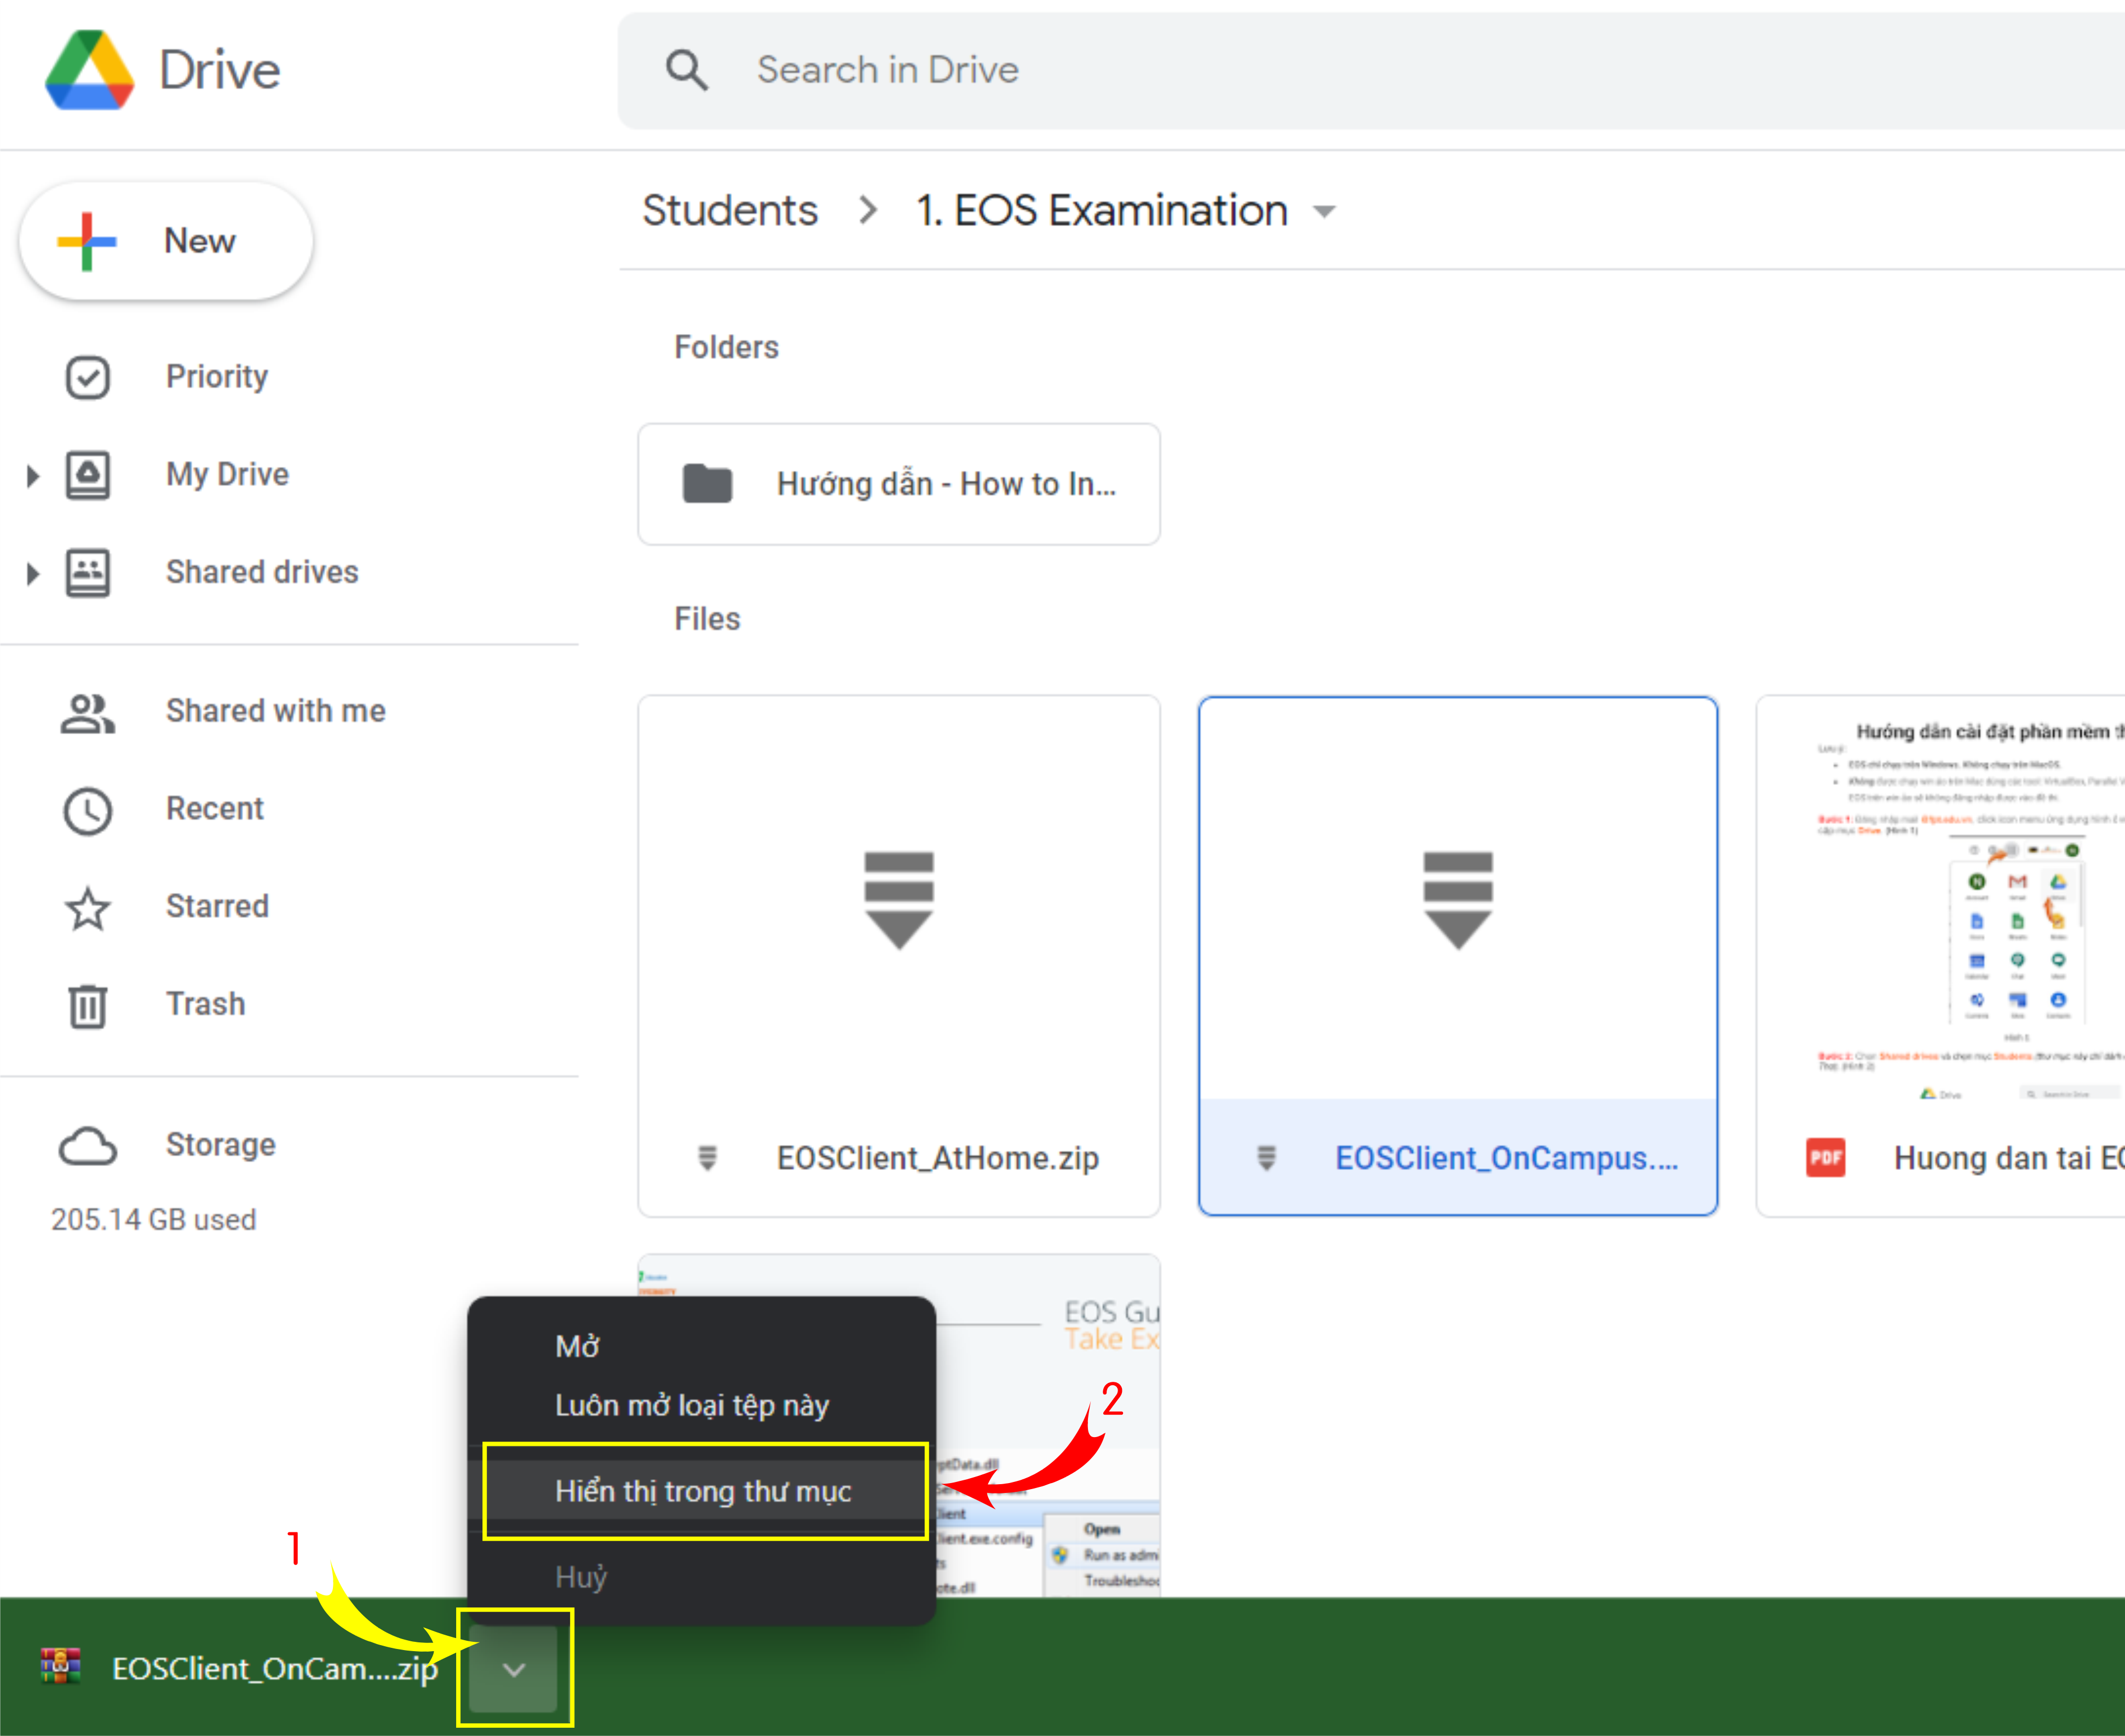Click the search magnifier icon
This screenshot has height=1736, width=2125.
pos(686,69)
